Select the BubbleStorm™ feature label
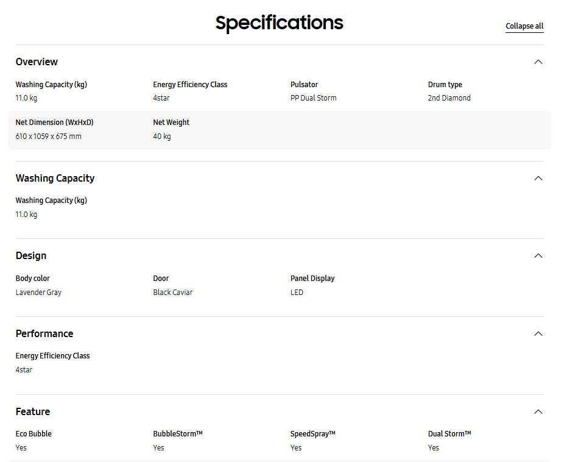This screenshot has height=462, width=567. coord(177,434)
